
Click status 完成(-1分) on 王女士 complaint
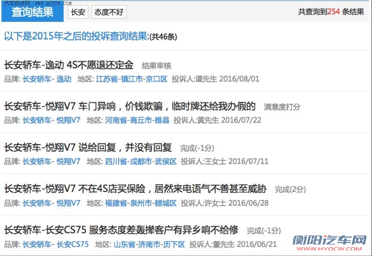point(197,148)
